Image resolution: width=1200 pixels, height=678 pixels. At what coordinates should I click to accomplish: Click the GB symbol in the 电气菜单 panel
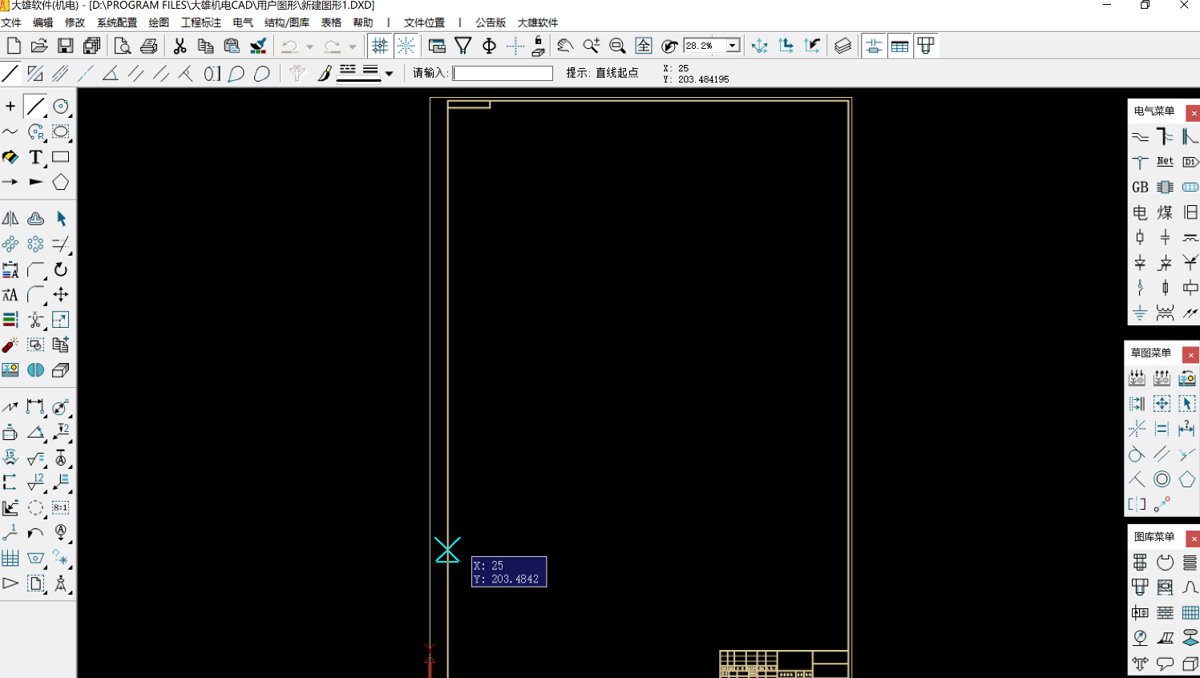click(x=1140, y=187)
